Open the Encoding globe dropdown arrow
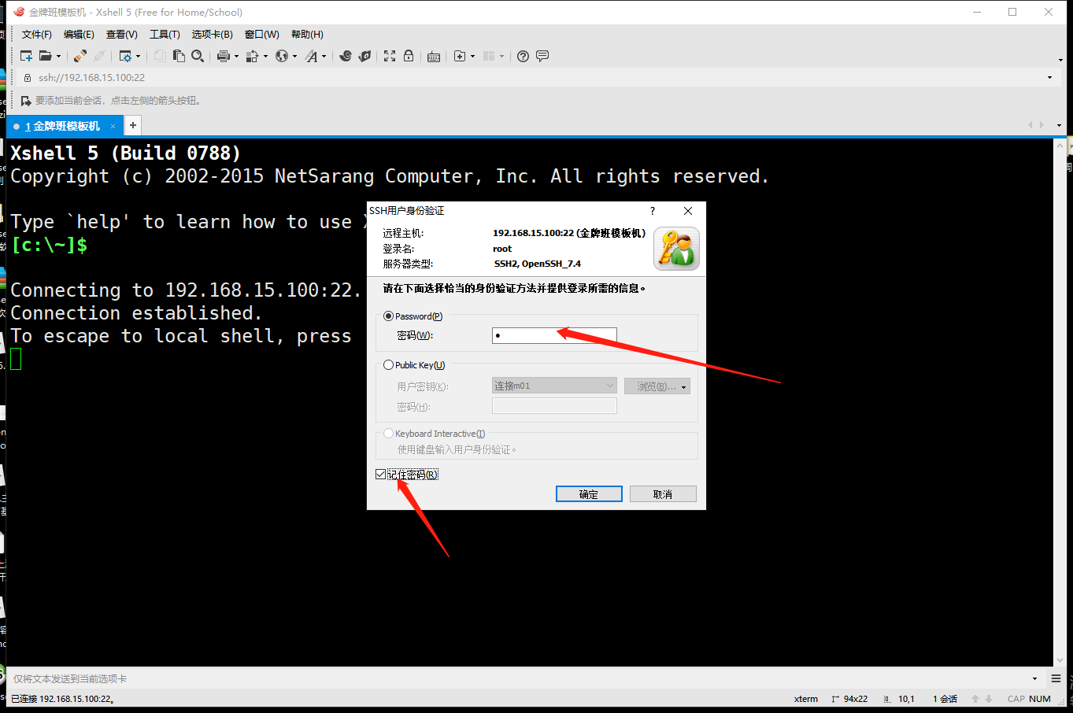This screenshot has height=713, width=1073. pos(294,56)
